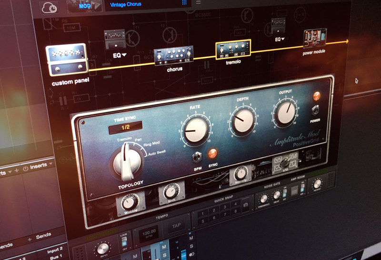Add a send with the plus icon near Sends
This screenshot has width=381, height=260.
pyautogui.click(x=30, y=240)
